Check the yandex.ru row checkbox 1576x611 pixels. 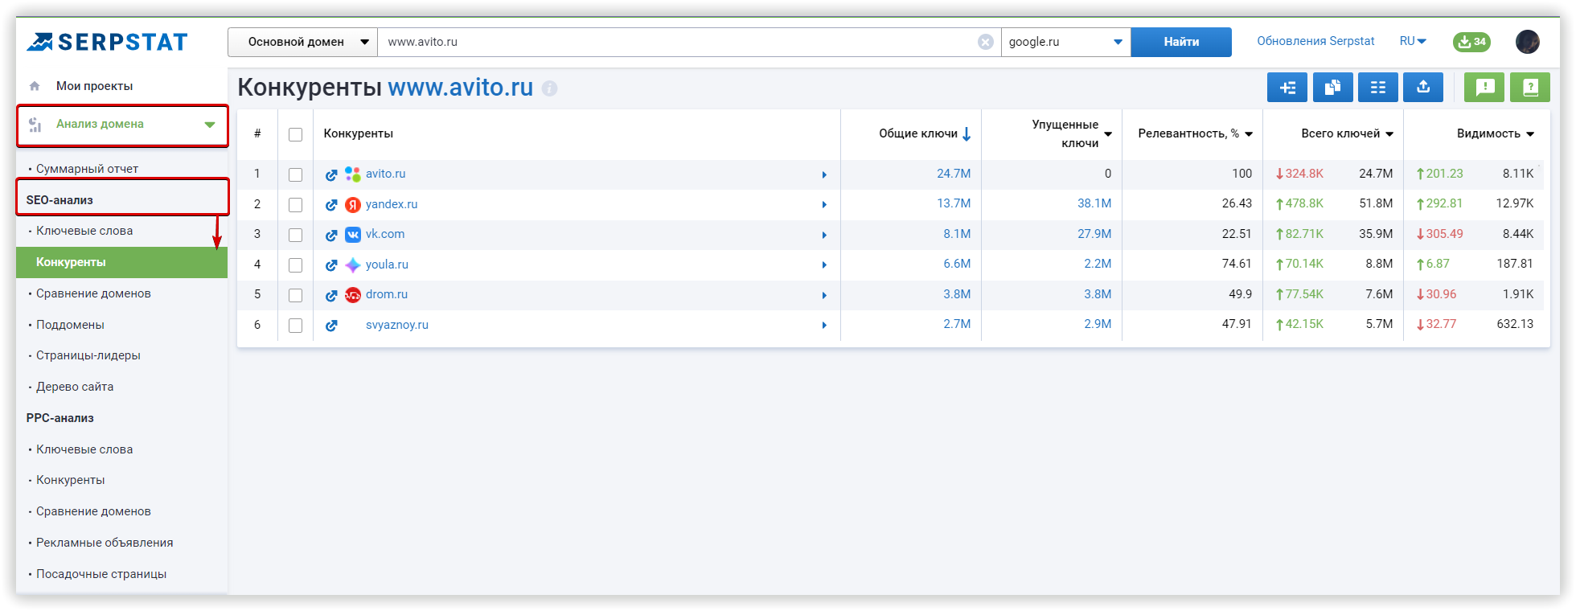296,205
